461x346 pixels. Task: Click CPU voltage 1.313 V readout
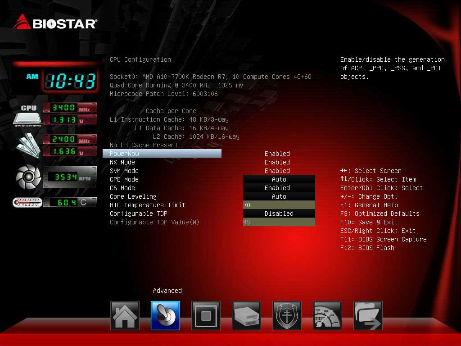coord(70,120)
